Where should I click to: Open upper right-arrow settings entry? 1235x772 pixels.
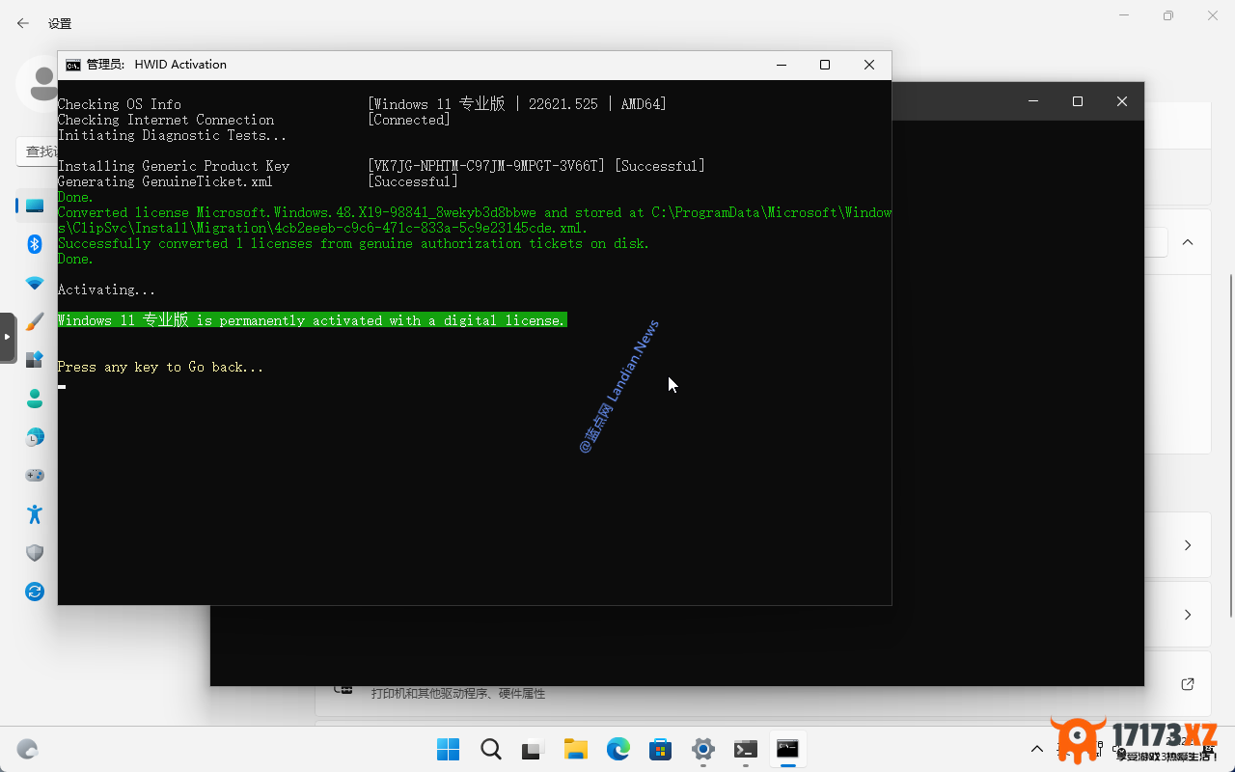tap(1188, 545)
